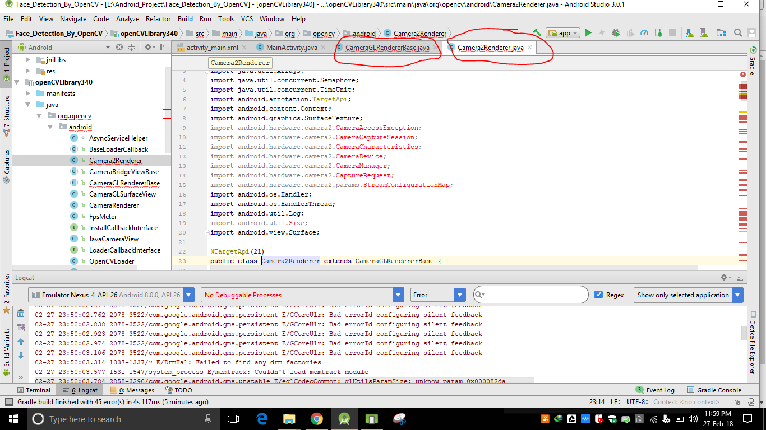Collapse the org.opencv package node
766x430 pixels.
(39, 116)
